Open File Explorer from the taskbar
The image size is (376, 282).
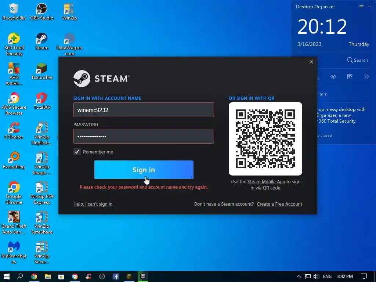click(x=47, y=276)
